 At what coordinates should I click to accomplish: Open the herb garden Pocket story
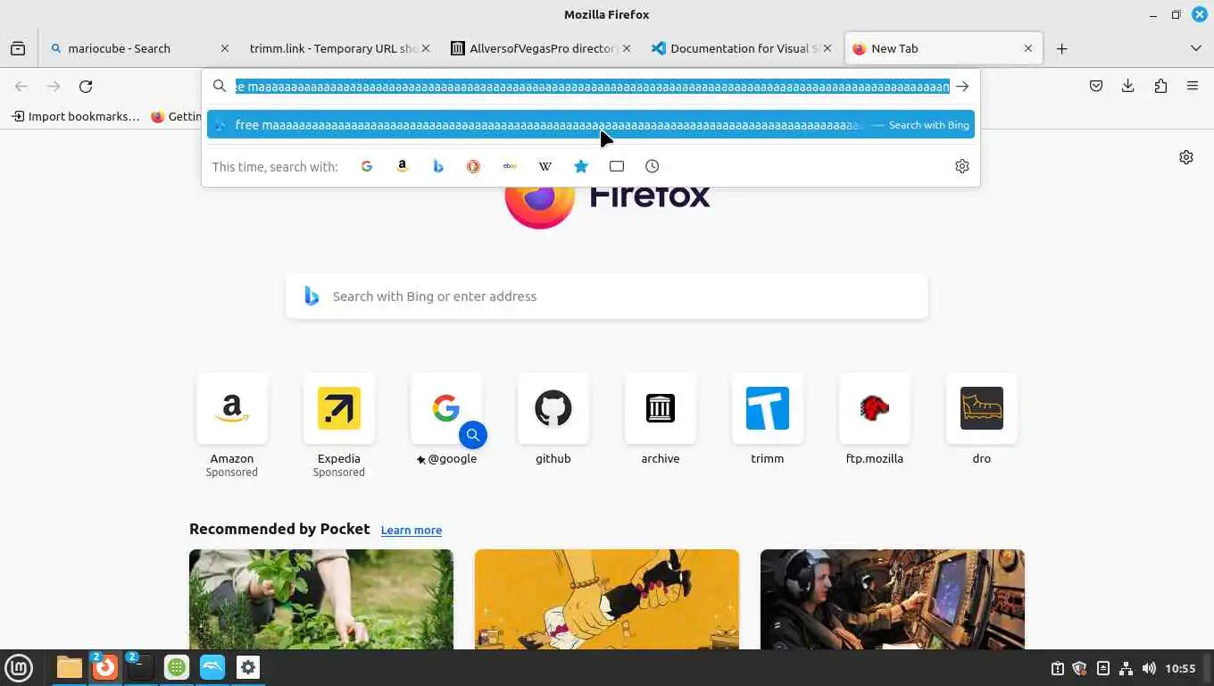pyautogui.click(x=321, y=599)
